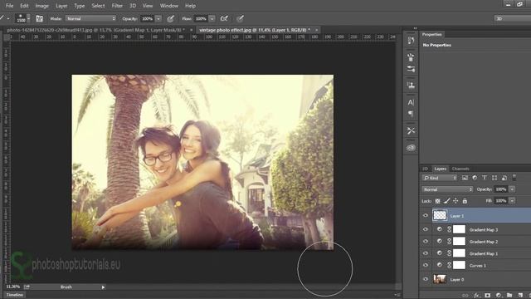Close the vintage photo effect.jpg tab
This screenshot has height=299, width=531.
pos(317,30)
